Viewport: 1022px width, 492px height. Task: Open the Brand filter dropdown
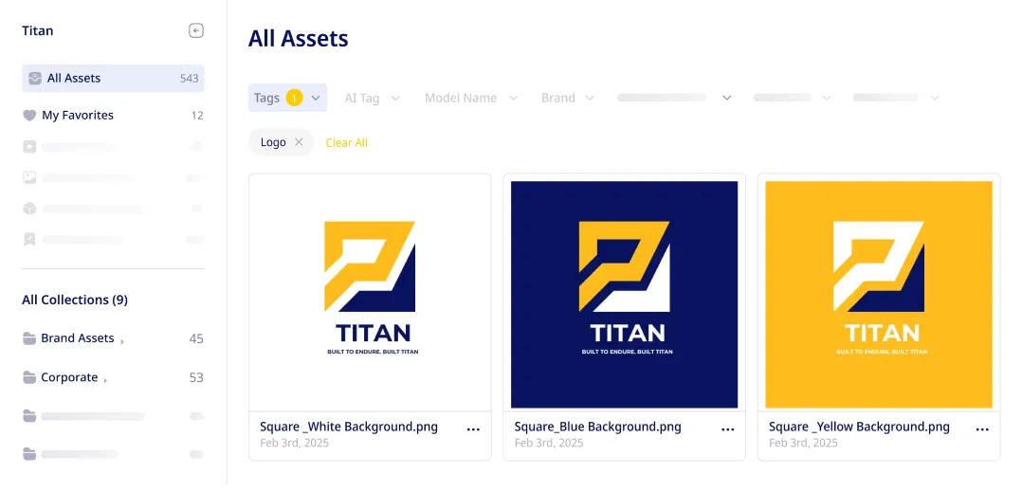click(568, 98)
